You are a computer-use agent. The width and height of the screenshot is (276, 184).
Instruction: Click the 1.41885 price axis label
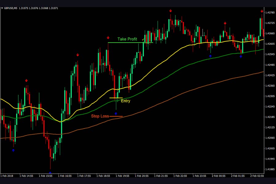click(270, 169)
